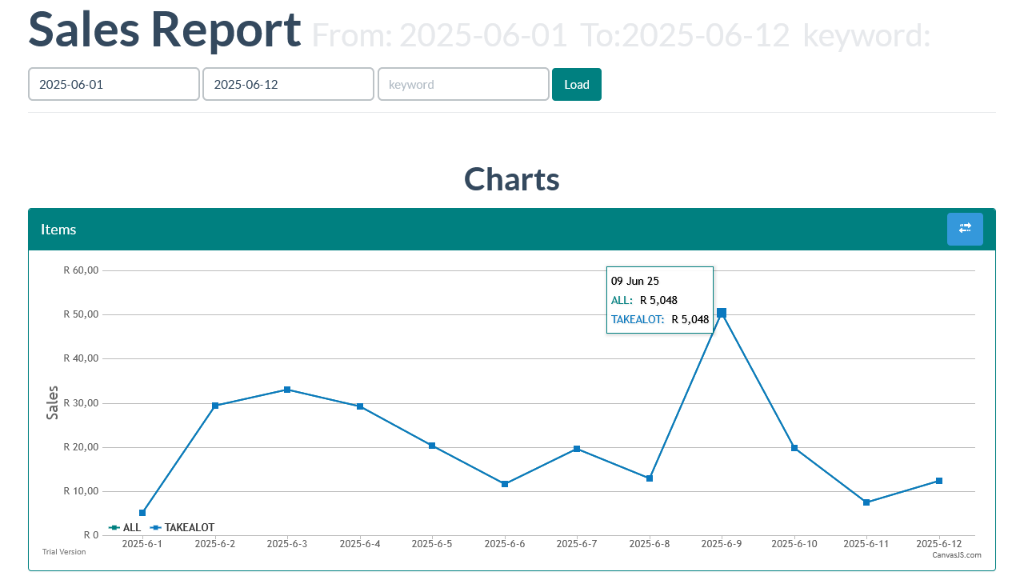Image resolution: width=1024 pixels, height=576 pixels.
Task: Click the first data point marker on 2025-6-1
Action: pyautogui.click(x=142, y=512)
